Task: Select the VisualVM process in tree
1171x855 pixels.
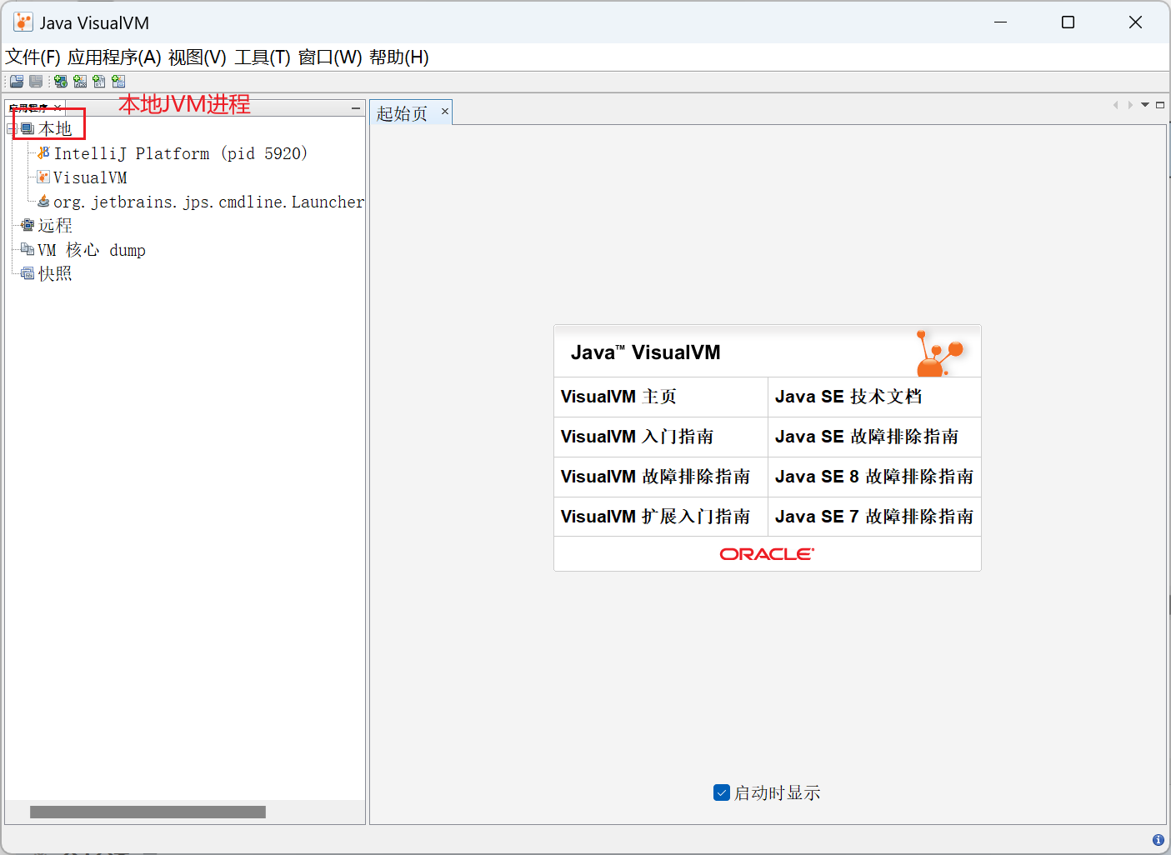Action: tap(90, 177)
